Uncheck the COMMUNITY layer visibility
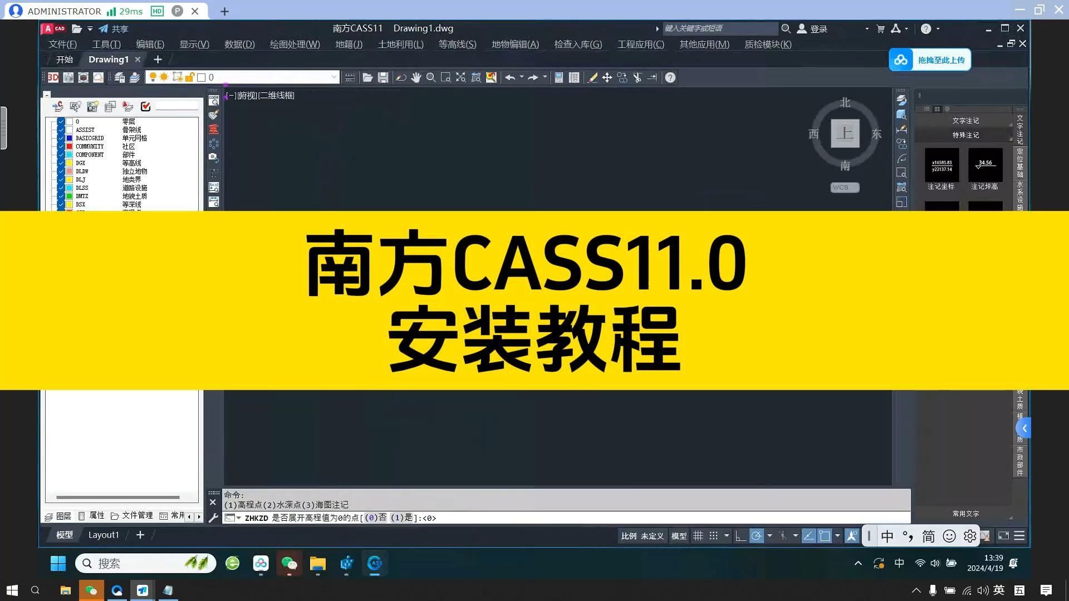The height and width of the screenshot is (601, 1069). pos(61,146)
